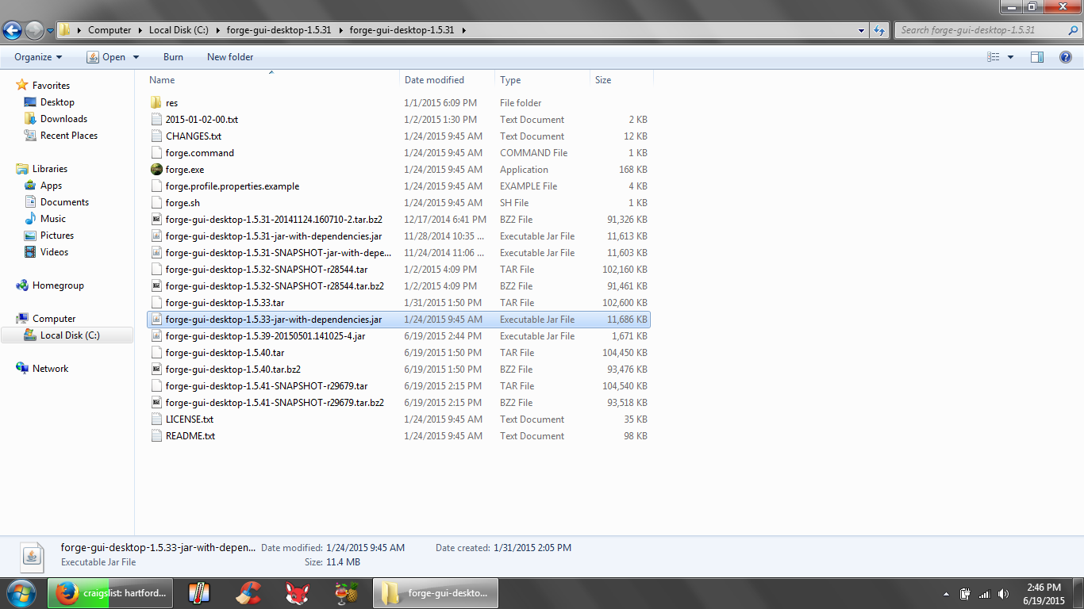Toggle the preview pane button
Screen dimensions: 1084x609
click(x=1037, y=57)
